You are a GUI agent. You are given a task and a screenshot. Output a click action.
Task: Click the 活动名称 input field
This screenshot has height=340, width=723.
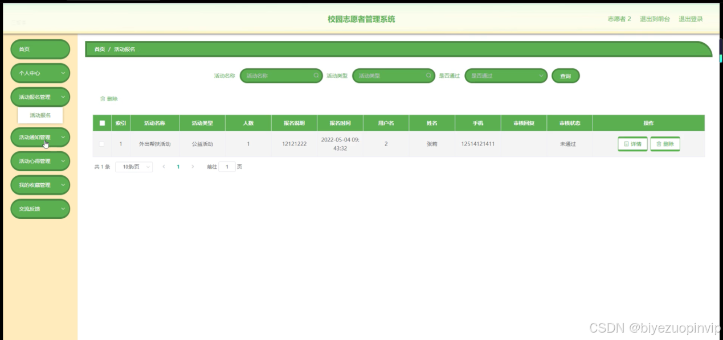(281, 76)
